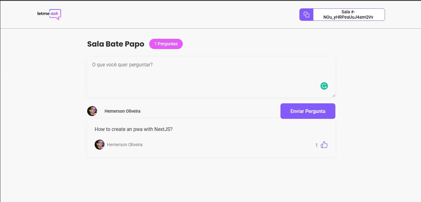Click the bold Hemerson Oliveira name under the textarea

coord(122,111)
